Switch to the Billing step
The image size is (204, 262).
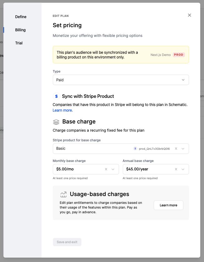20,30
